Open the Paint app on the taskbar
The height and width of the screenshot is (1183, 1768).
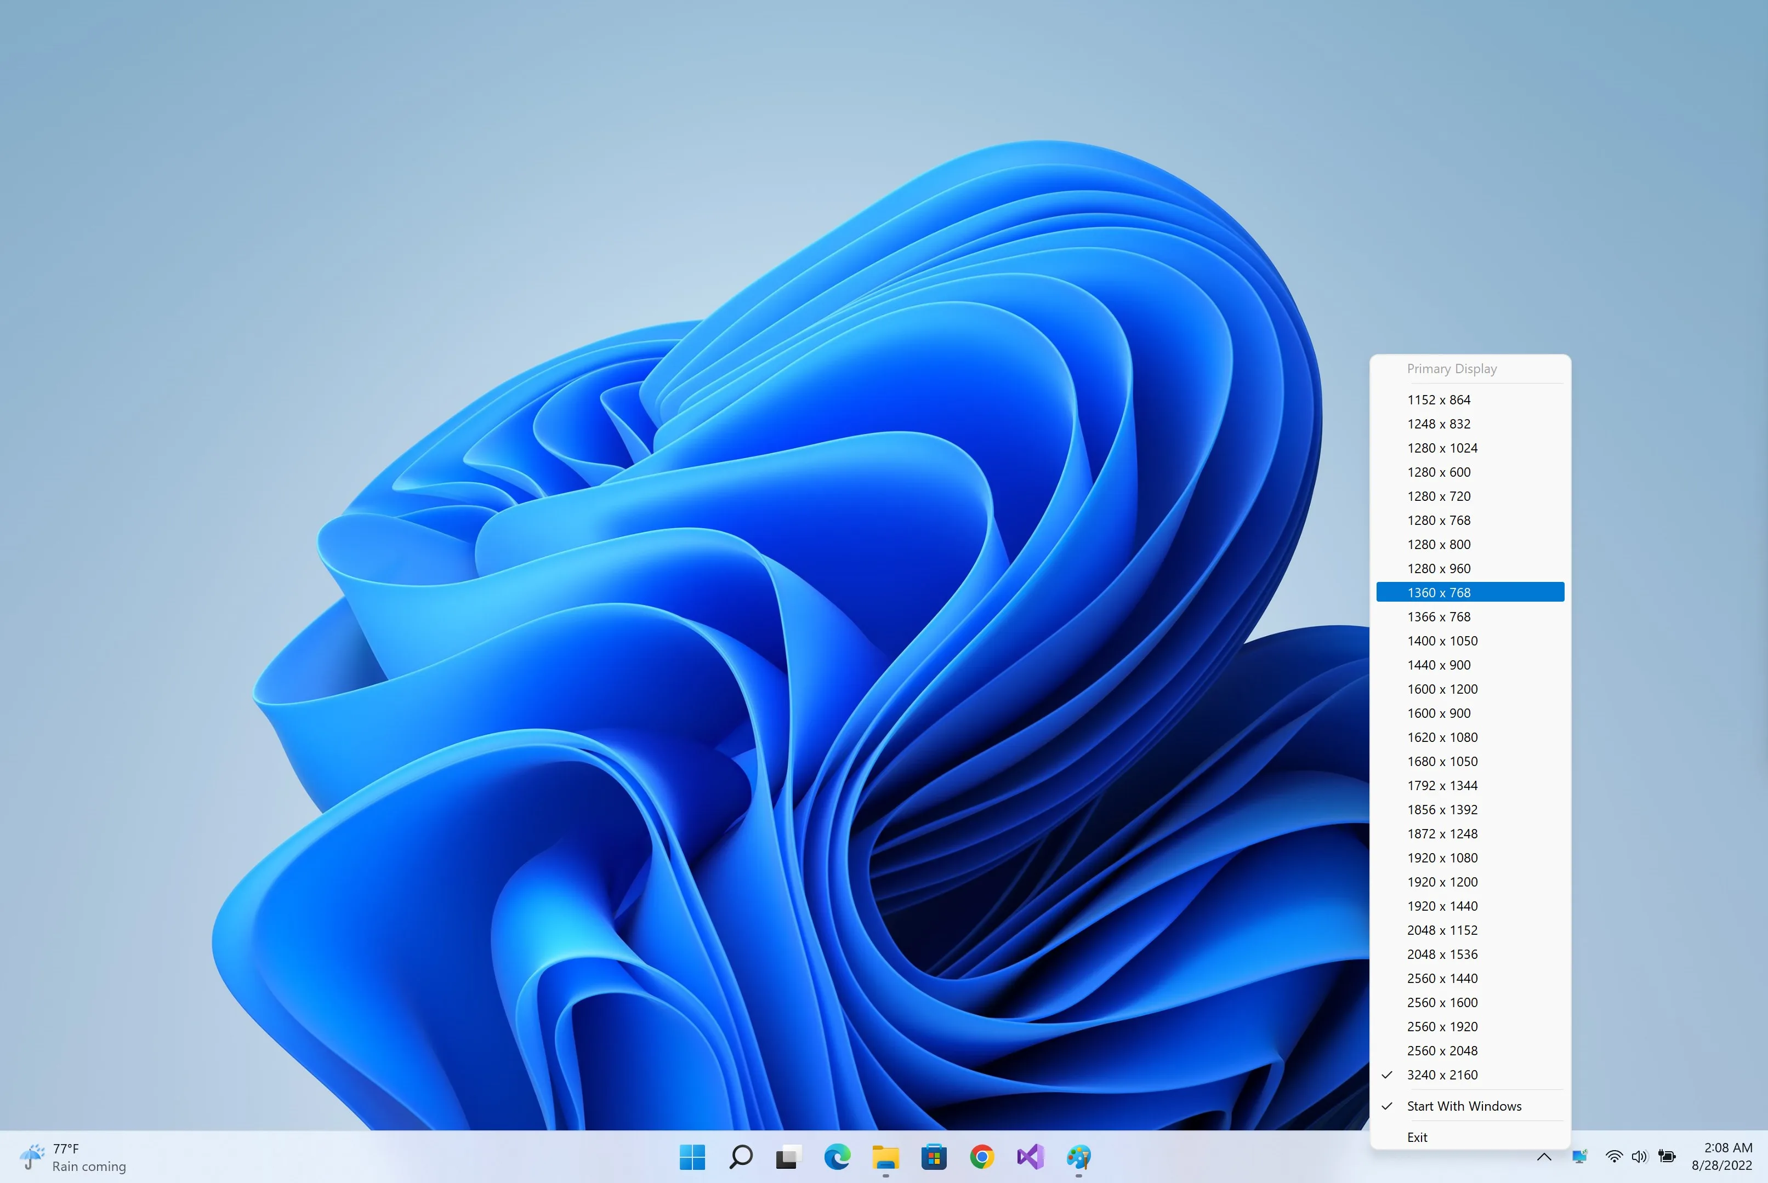point(1079,1157)
